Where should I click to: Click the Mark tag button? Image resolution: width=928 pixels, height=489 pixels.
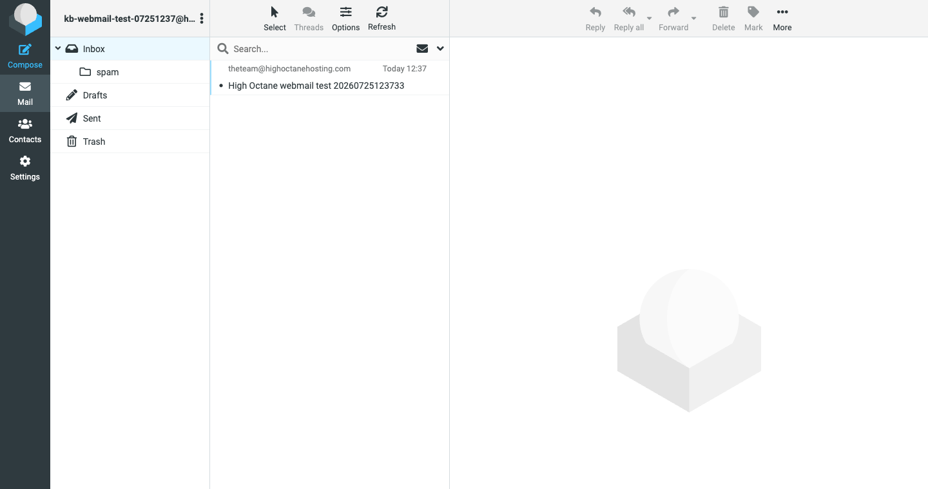tap(753, 19)
